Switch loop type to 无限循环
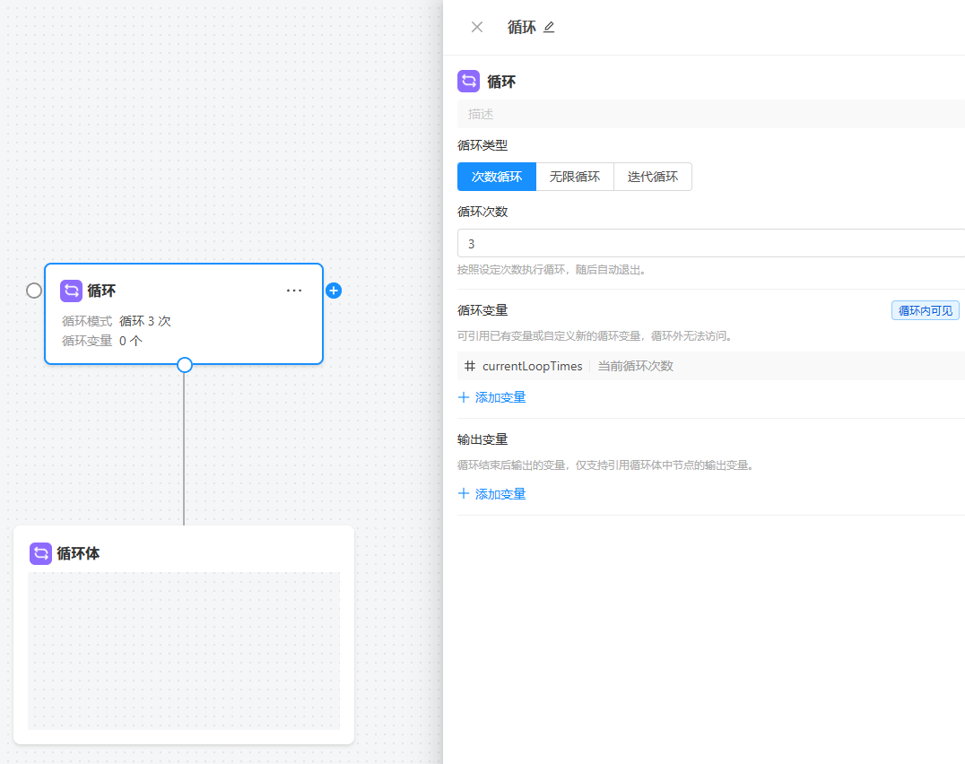 click(x=574, y=177)
